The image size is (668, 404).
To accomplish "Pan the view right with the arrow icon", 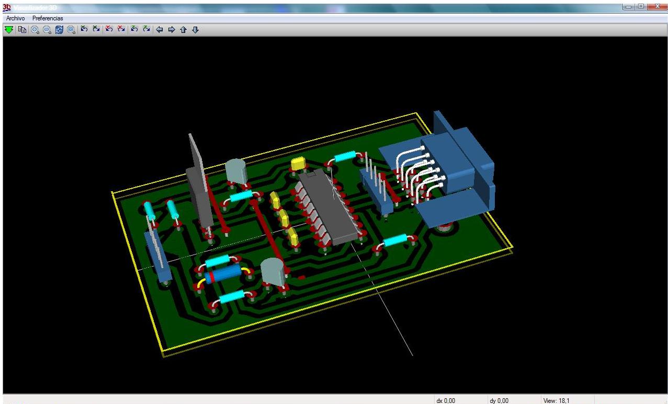I will [172, 30].
